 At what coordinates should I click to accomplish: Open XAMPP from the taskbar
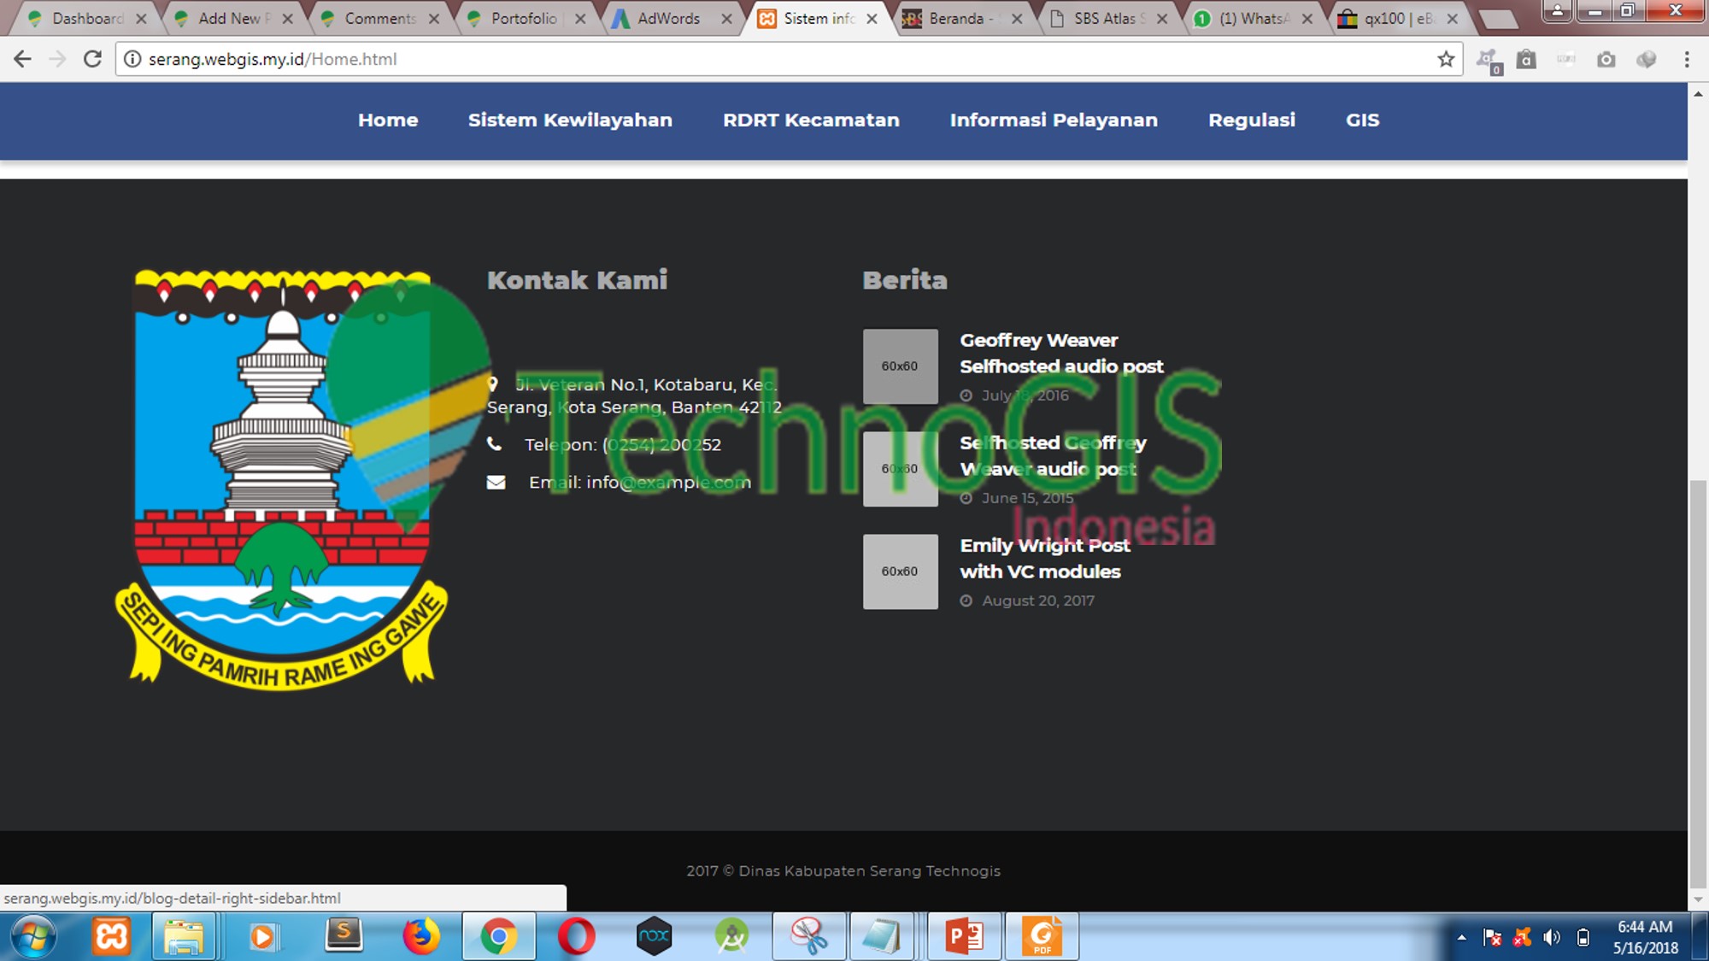pos(112,937)
